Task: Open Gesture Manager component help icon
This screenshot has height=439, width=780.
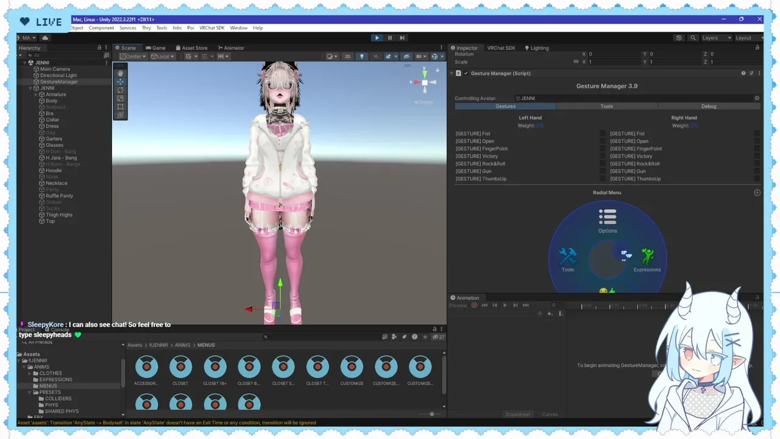Action: 743,73
